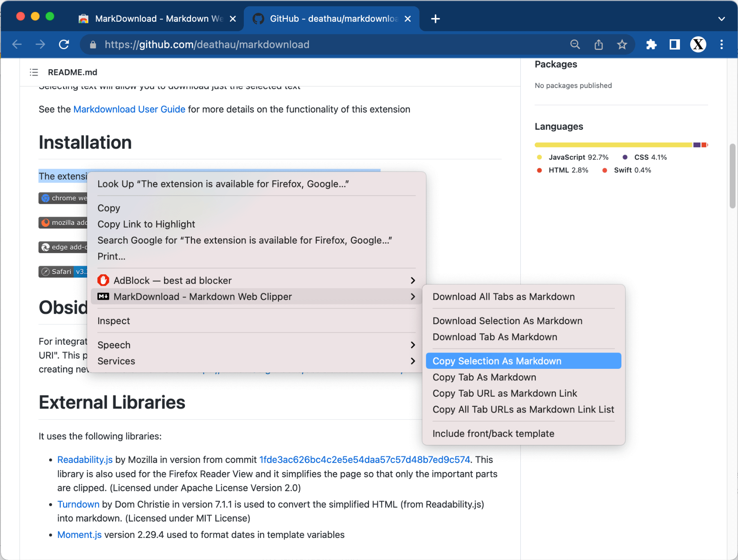Open the Extensions puzzle-piece menu

pyautogui.click(x=651, y=44)
